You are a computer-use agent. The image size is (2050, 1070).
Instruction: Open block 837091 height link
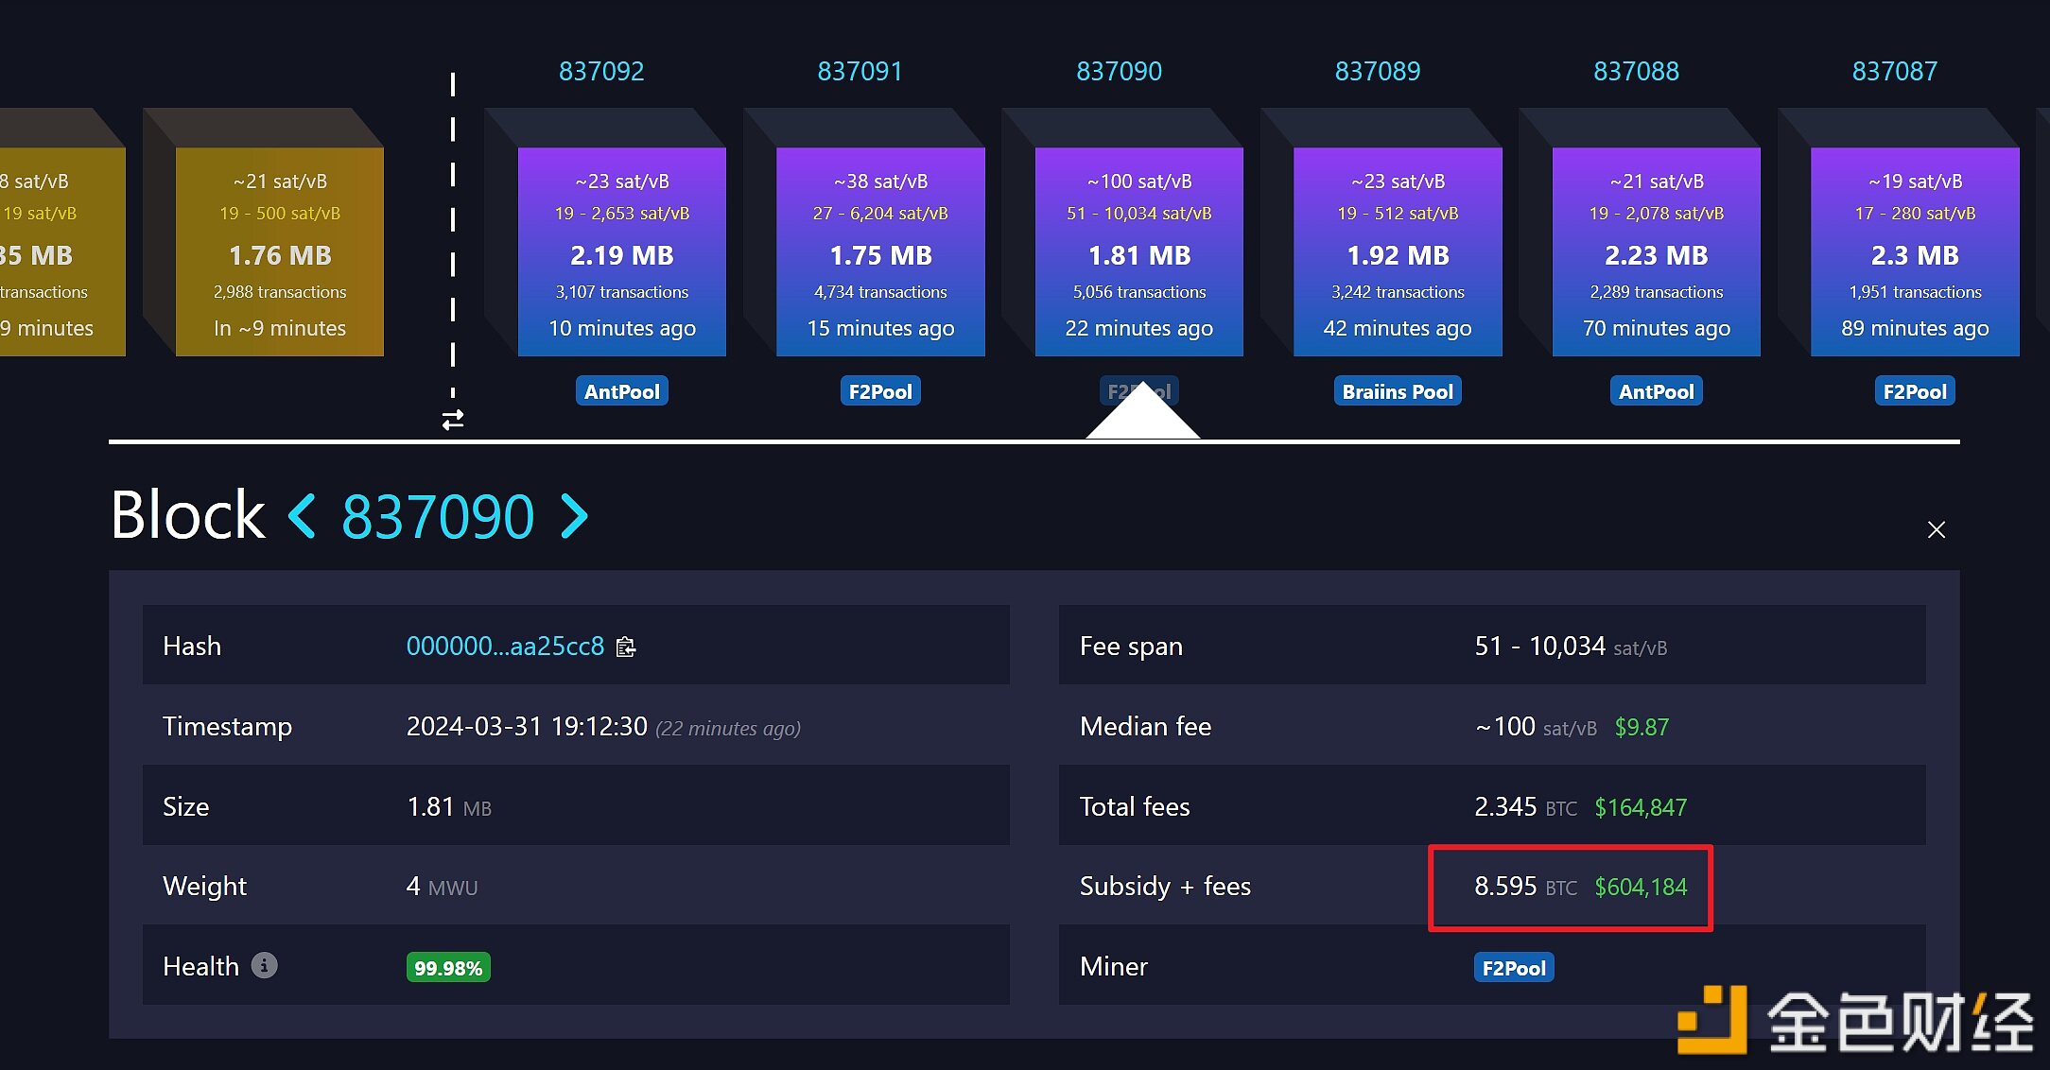tap(860, 71)
